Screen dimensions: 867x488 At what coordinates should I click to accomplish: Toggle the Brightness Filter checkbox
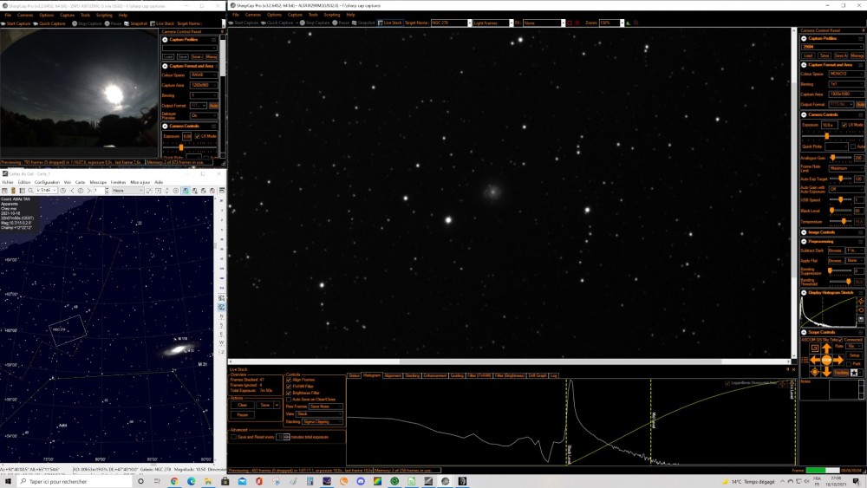coord(289,393)
